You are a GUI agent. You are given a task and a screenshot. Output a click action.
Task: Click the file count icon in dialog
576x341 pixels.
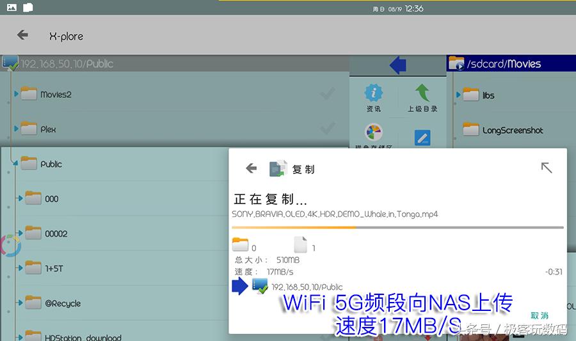301,244
